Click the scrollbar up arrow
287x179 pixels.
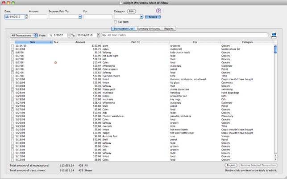click(x=275, y=156)
